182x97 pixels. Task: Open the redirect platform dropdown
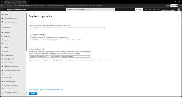click(x=39, y=57)
